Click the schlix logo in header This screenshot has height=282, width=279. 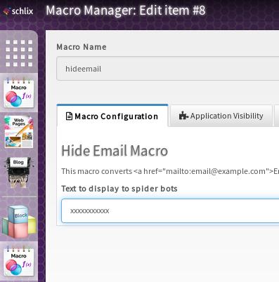[18, 11]
